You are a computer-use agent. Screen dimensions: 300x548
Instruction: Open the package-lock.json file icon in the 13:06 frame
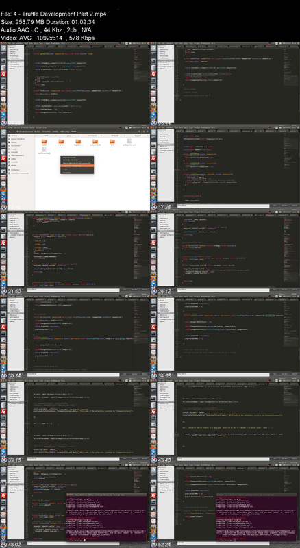[129, 141]
